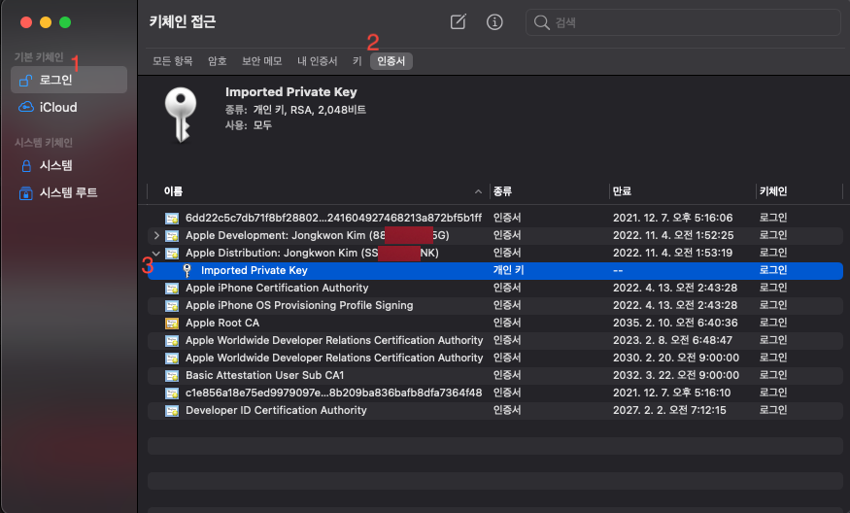Switch to the 암호 tab

[x=218, y=61]
